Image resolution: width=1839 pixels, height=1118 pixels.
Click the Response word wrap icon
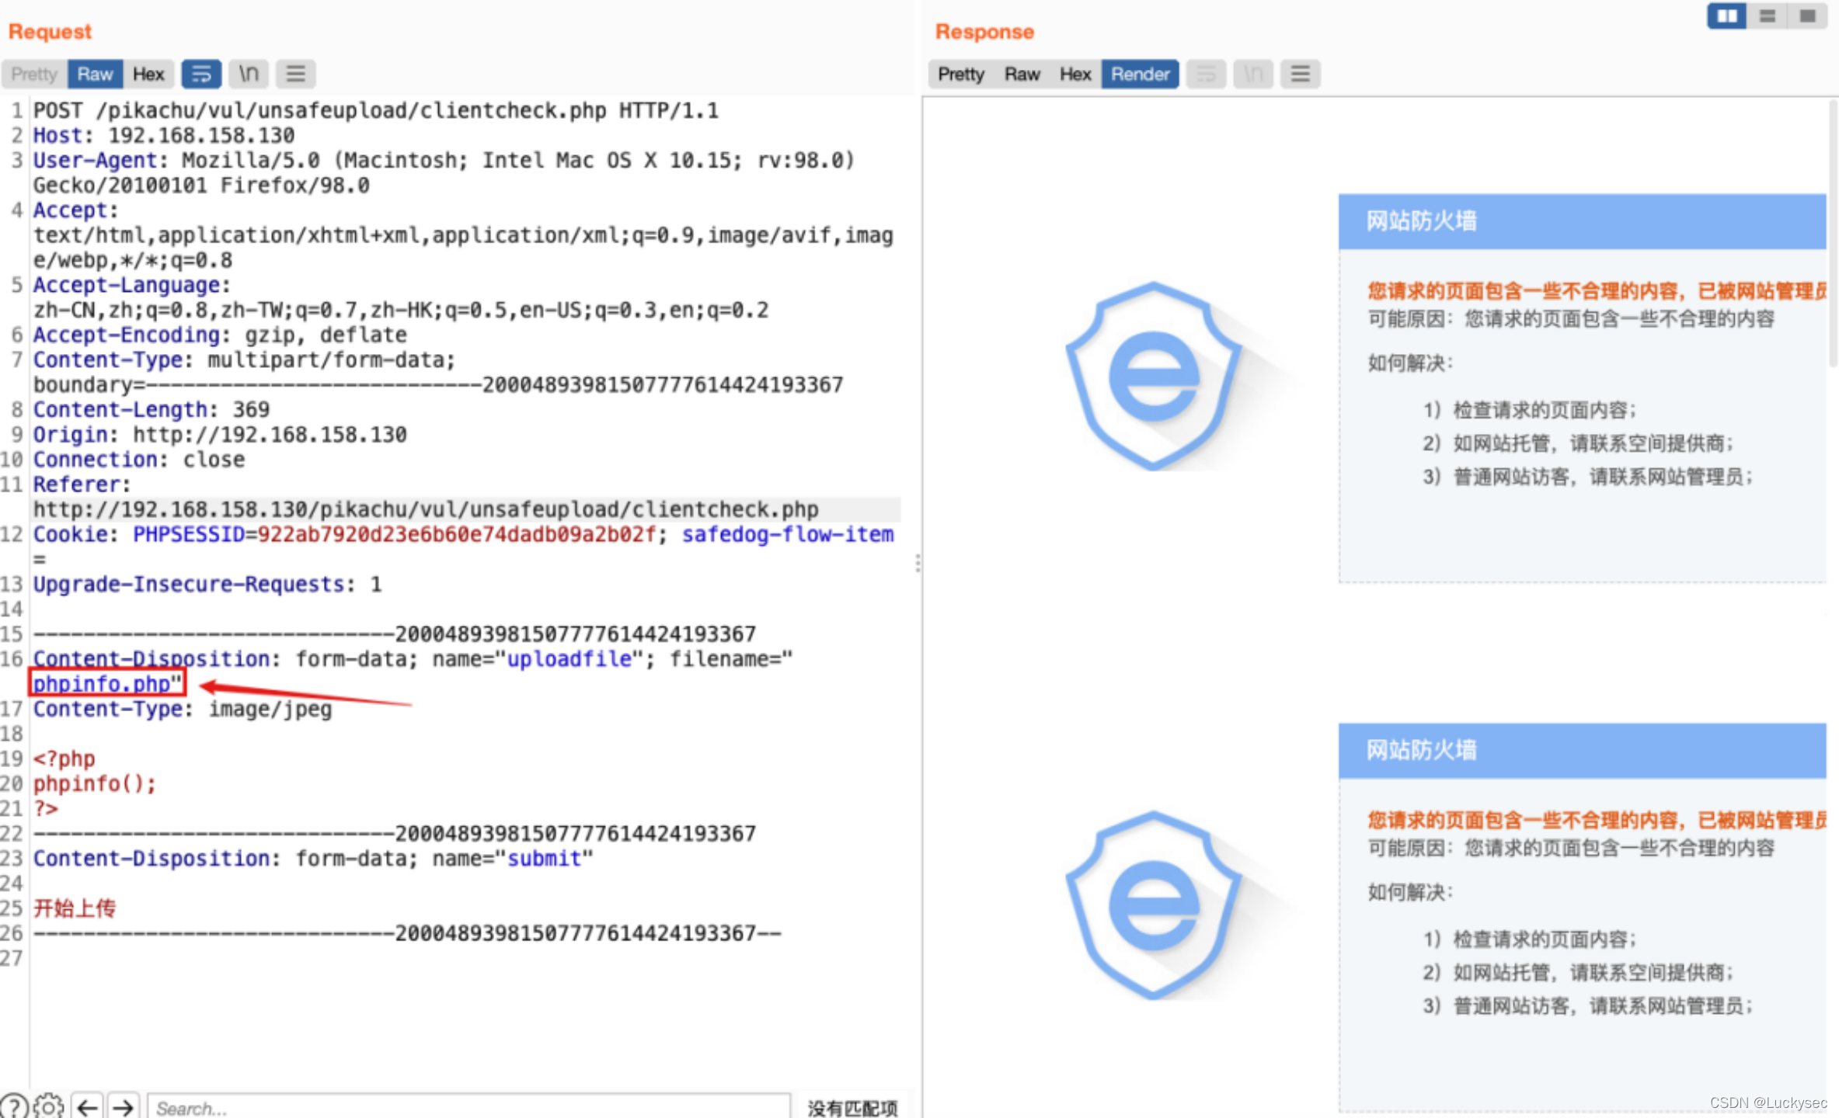click(1206, 74)
